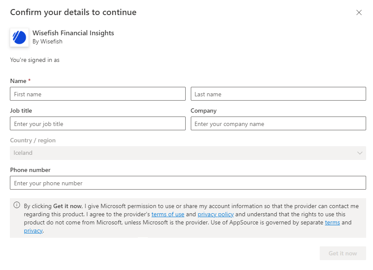Follow the AppSource separate terms link

point(332,222)
